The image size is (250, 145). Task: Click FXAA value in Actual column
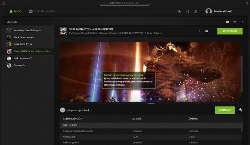[x=136, y=137]
